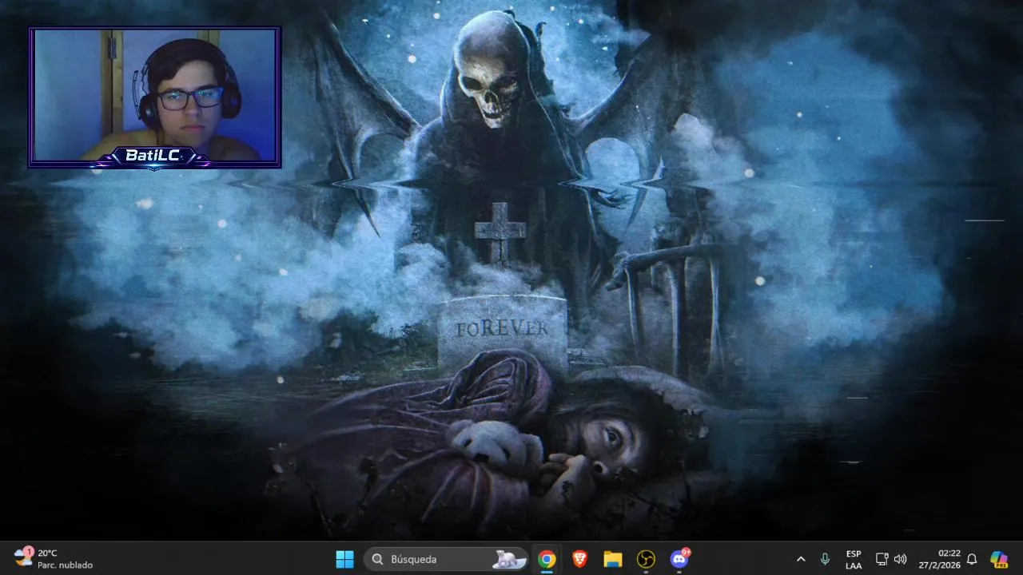Change the ESP LAA keyboard language

tap(854, 559)
